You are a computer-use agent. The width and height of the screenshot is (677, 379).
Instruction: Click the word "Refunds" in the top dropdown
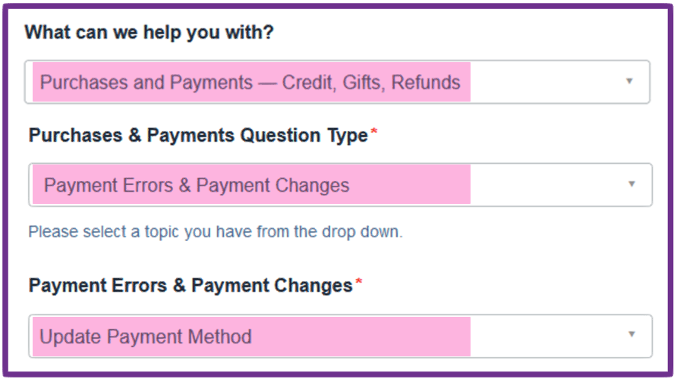coord(426,82)
